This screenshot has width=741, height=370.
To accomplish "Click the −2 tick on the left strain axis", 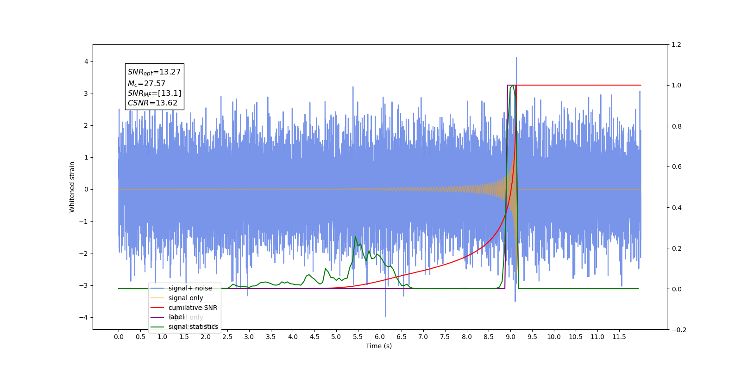I will tap(83, 253).
